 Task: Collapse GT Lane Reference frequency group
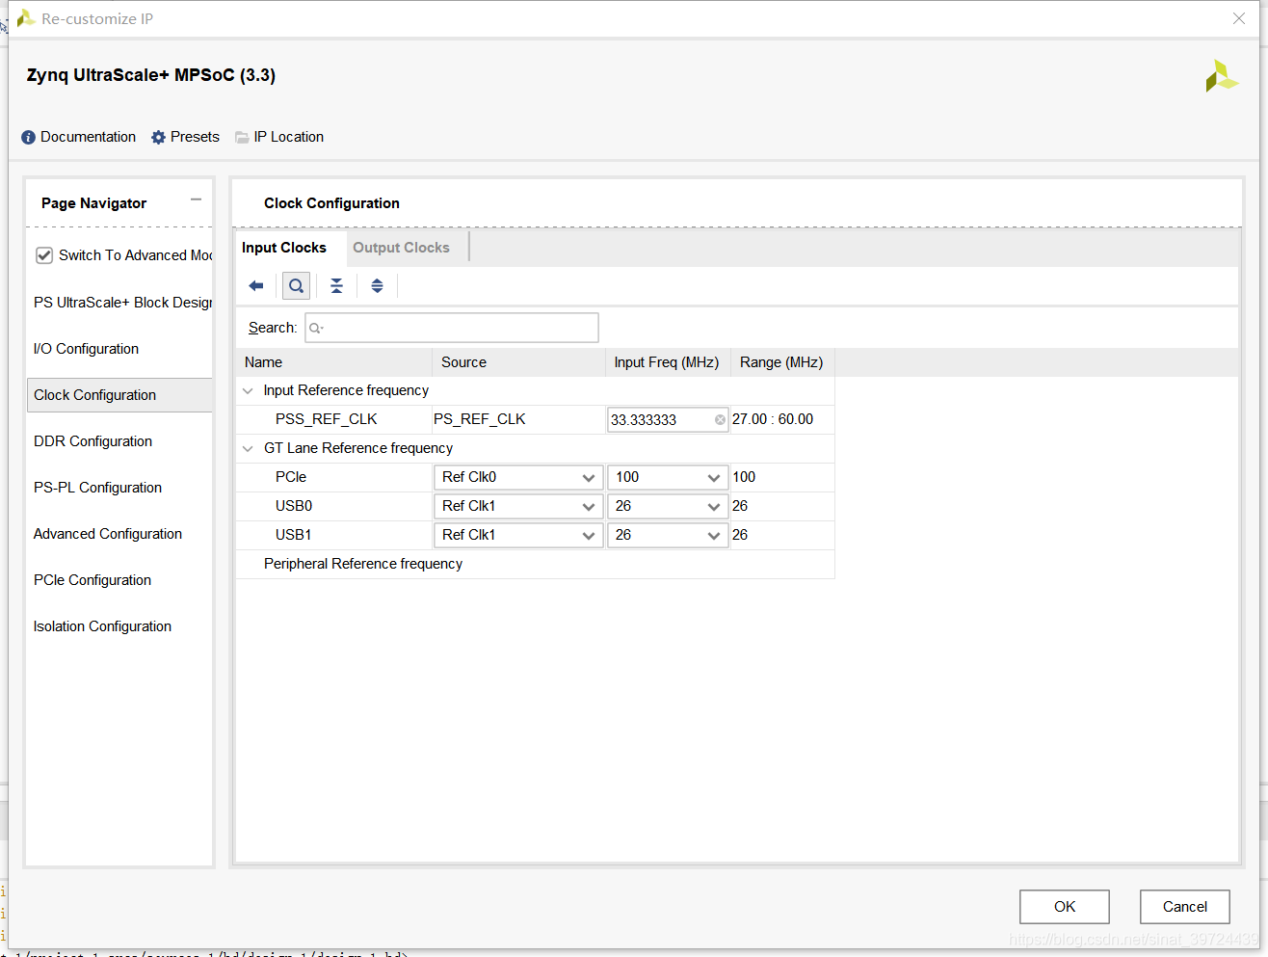pyautogui.click(x=248, y=448)
